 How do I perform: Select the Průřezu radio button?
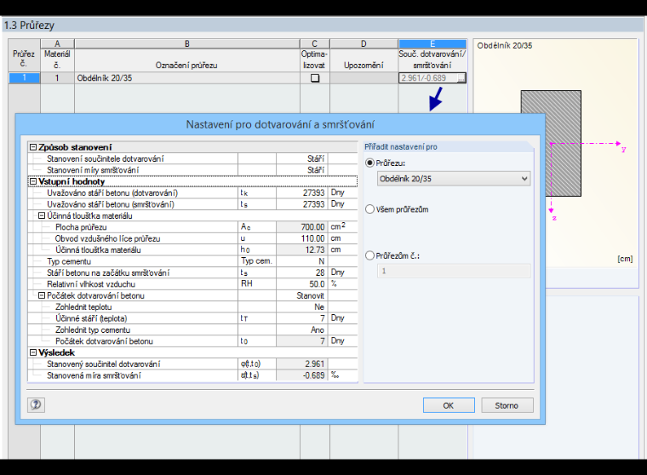pyautogui.click(x=369, y=163)
